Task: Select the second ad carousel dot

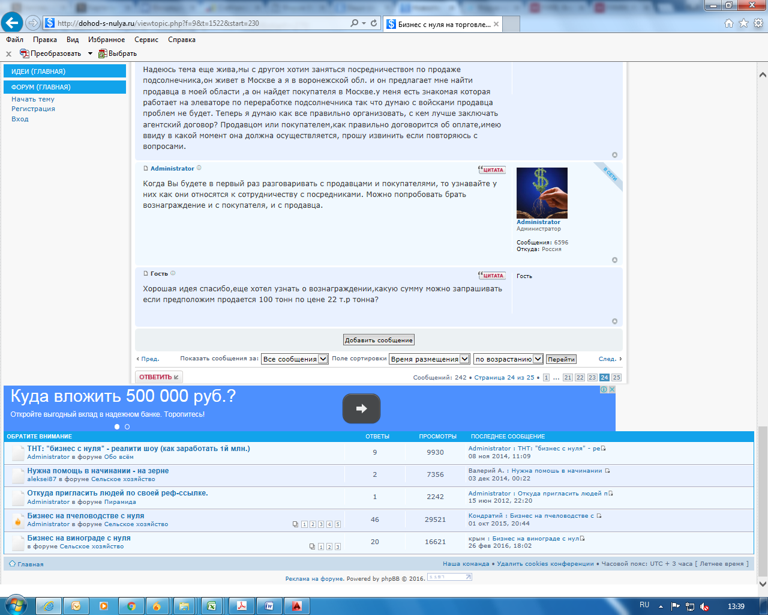Action: coord(127,427)
